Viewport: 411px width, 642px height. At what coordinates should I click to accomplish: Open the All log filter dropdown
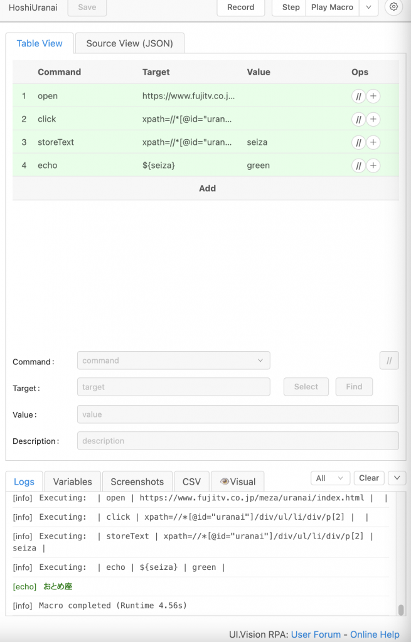330,478
